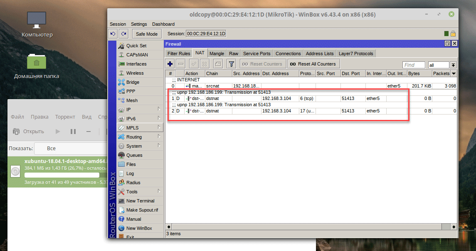Open Mesh in sidebar
Image resolution: width=476 pixels, height=251 pixels.
(140, 100)
